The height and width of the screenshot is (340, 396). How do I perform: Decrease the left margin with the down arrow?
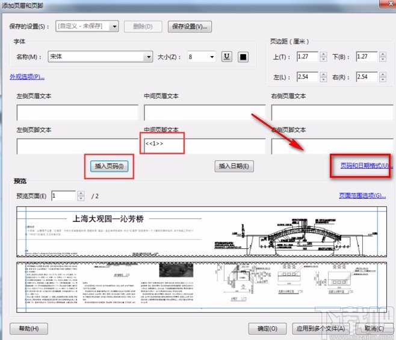point(323,80)
